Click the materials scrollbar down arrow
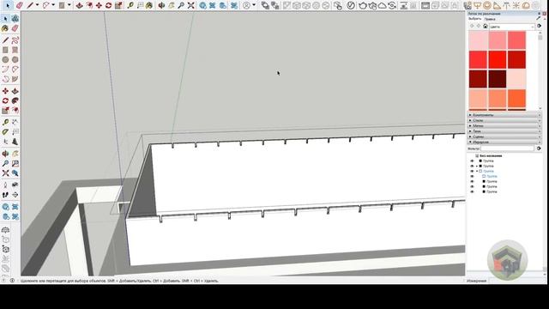549x309 pixels. coord(540,108)
